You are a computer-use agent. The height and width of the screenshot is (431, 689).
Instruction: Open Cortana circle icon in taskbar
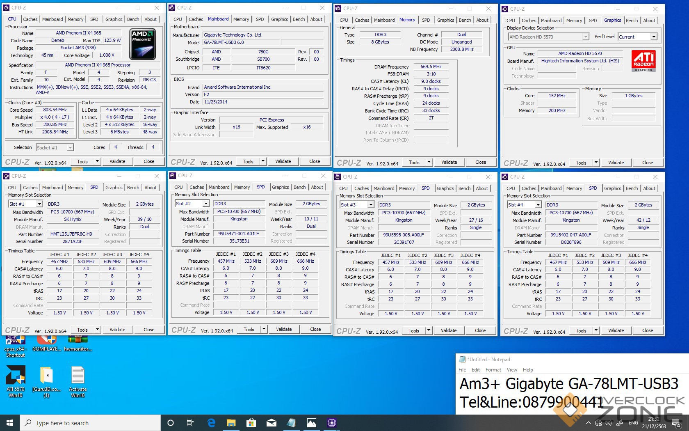(x=171, y=423)
